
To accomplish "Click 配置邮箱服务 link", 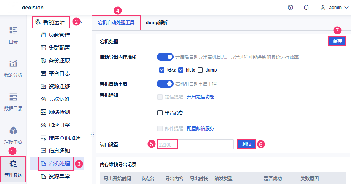I will (201, 128).
